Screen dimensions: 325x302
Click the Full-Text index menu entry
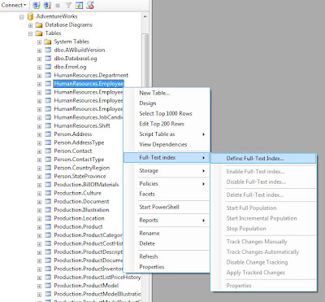(x=167, y=158)
